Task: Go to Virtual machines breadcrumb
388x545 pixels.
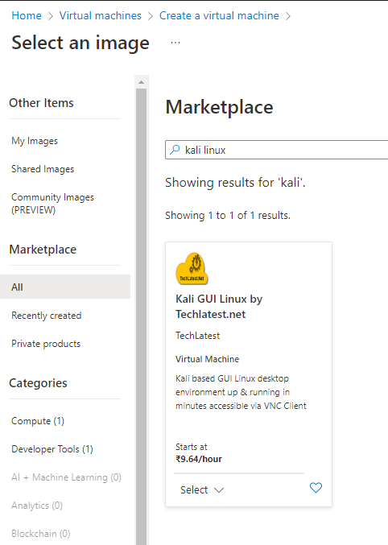Action: click(101, 15)
